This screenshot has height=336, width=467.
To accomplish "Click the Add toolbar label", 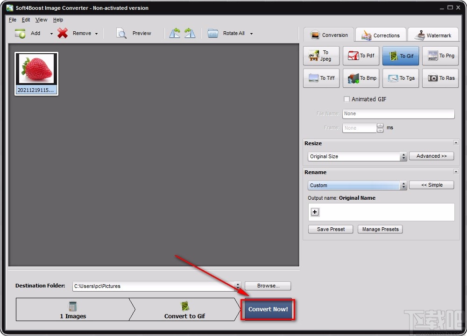I will (35, 33).
